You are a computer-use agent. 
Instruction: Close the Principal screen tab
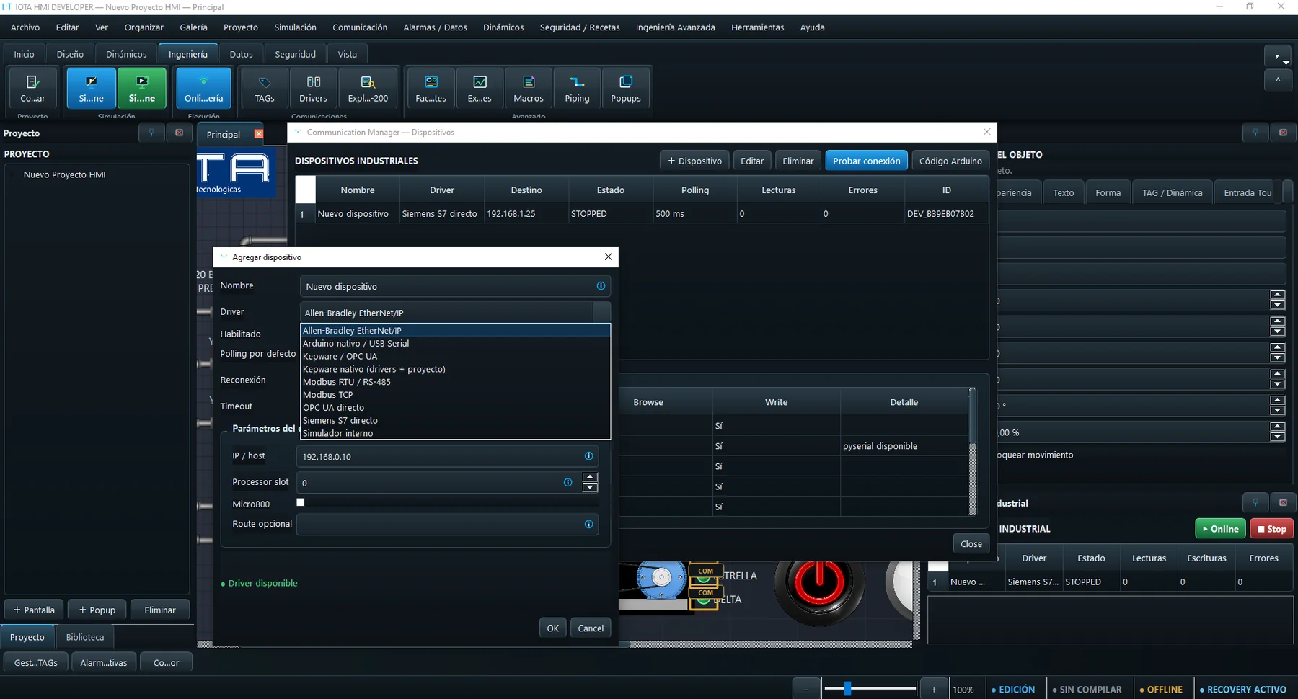259,134
